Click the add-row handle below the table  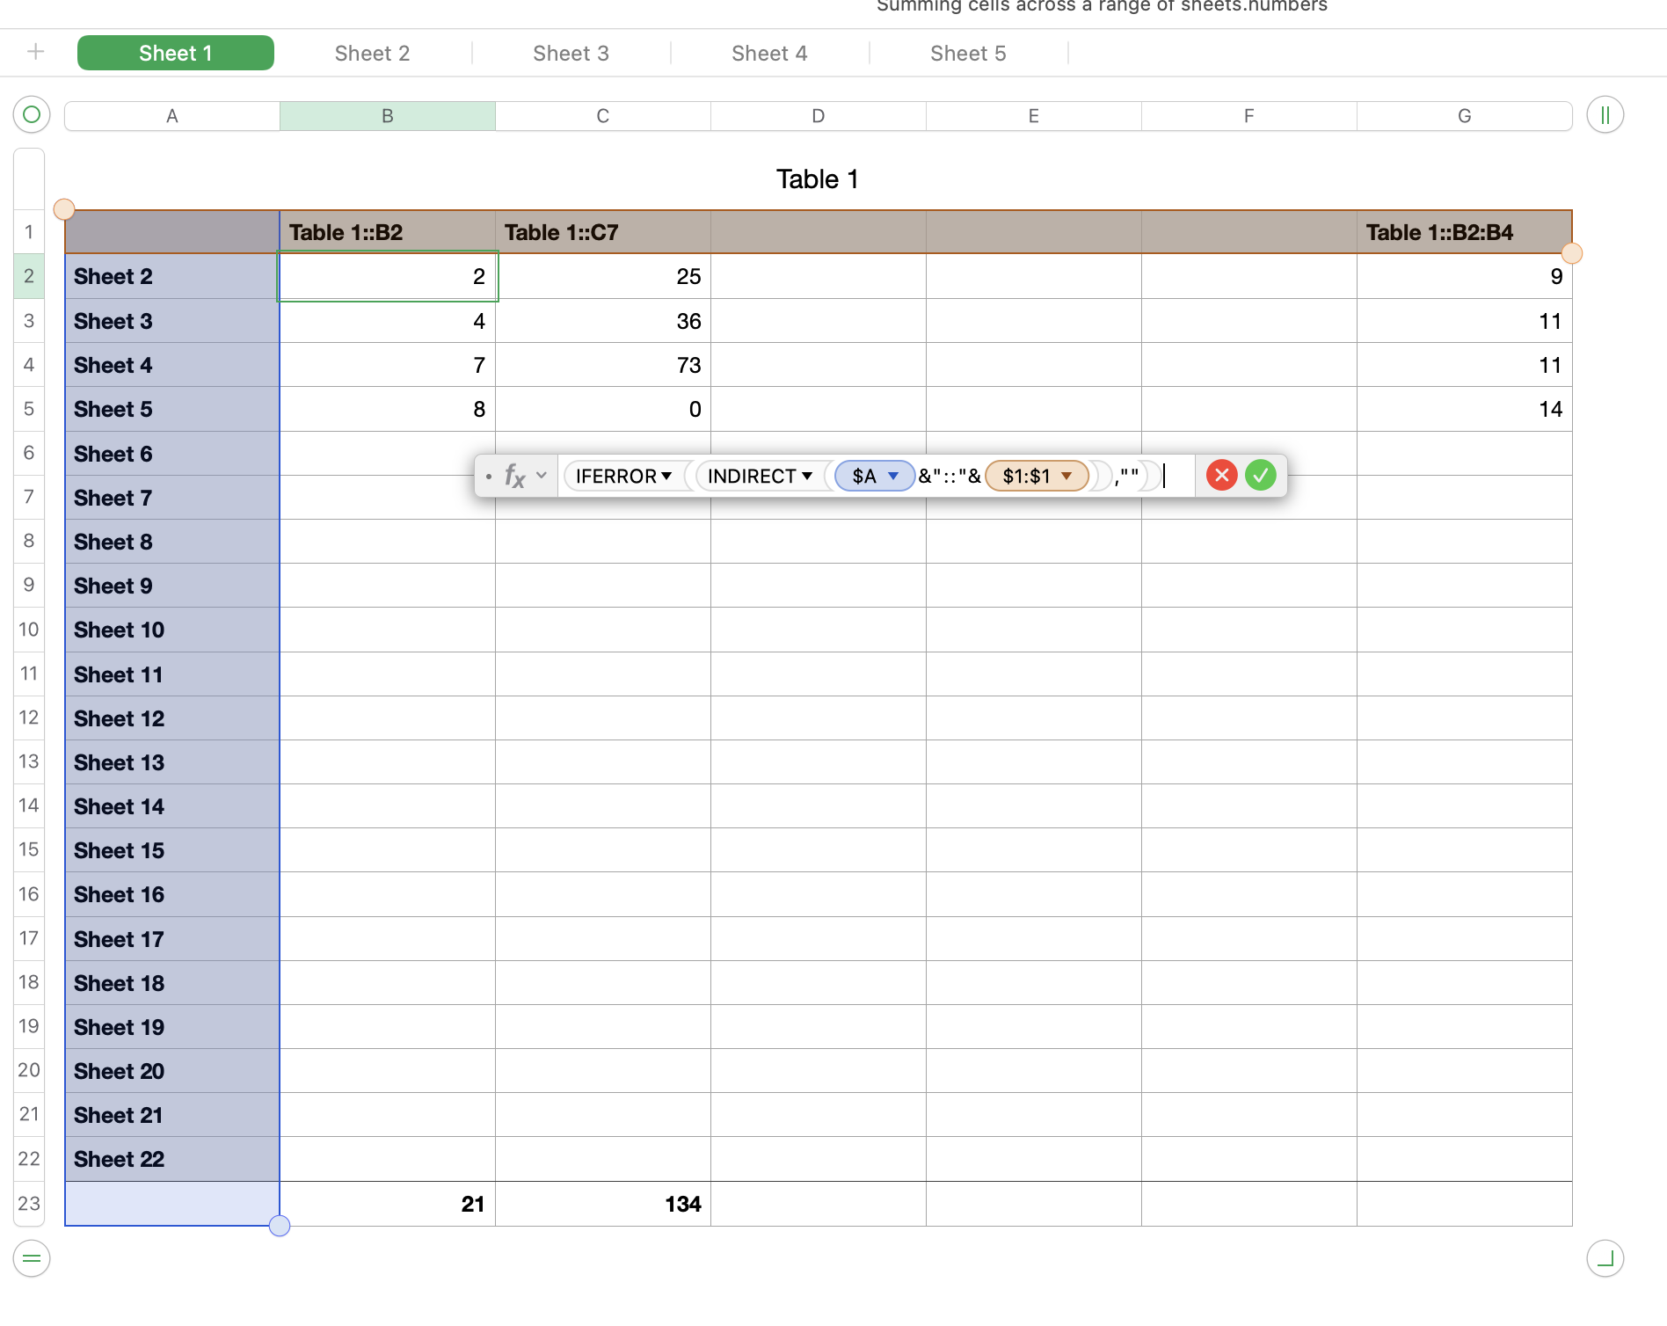32,1258
